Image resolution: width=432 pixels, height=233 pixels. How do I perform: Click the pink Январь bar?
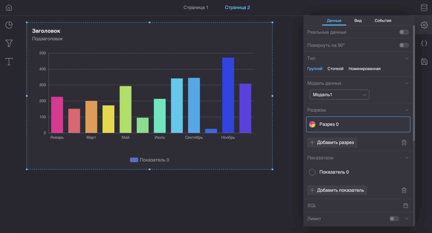57,115
